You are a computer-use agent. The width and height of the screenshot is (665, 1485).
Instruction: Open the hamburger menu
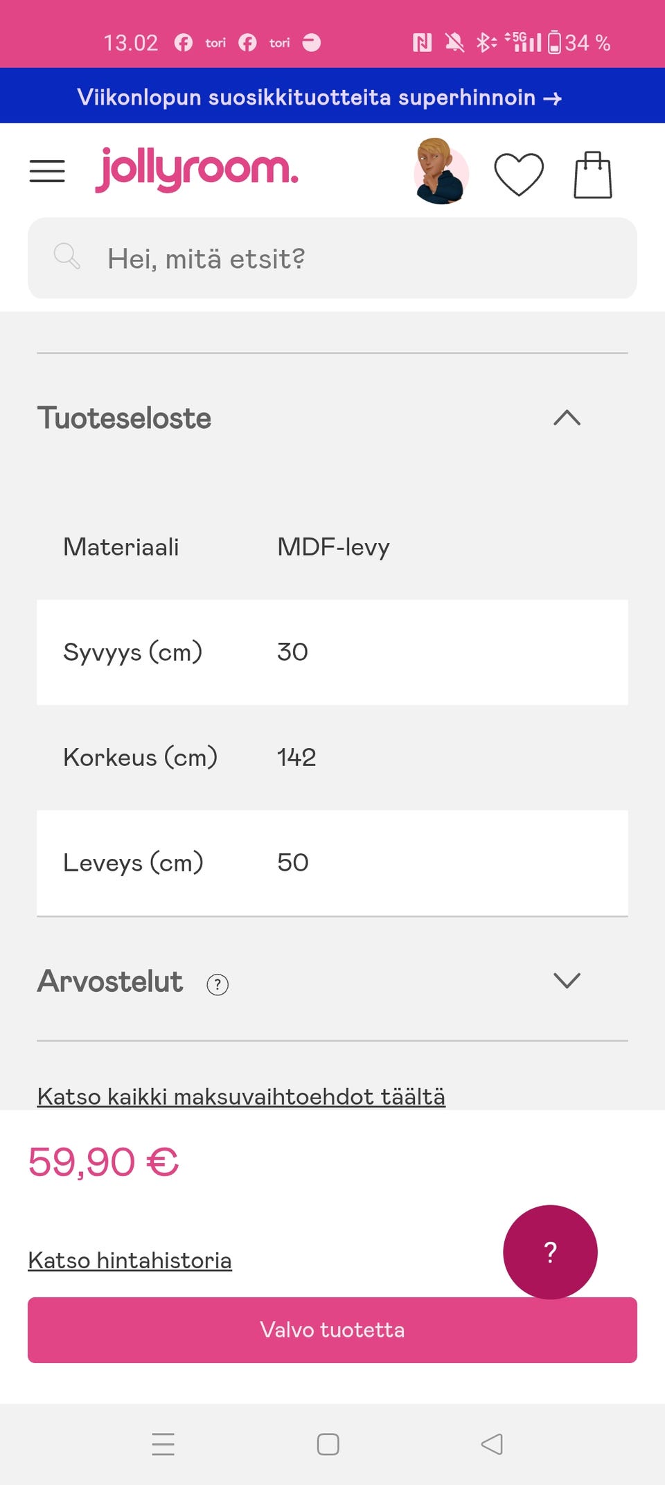pos(47,170)
